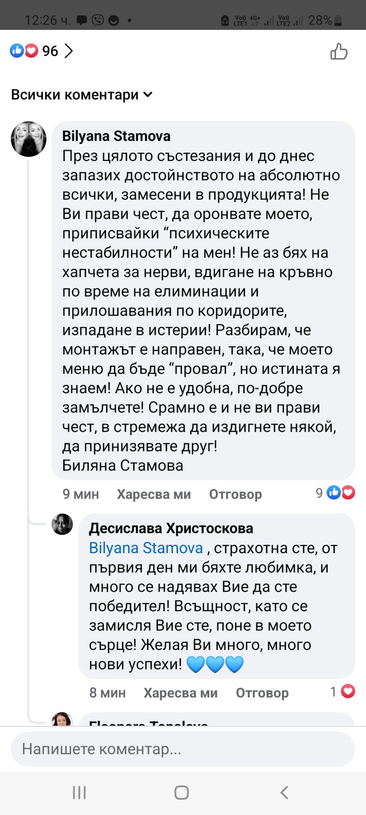Image resolution: width=366 pixels, height=815 pixels.
Task: Like Десислава Христоскова's reply with Харесва ми
Action: pos(180,693)
